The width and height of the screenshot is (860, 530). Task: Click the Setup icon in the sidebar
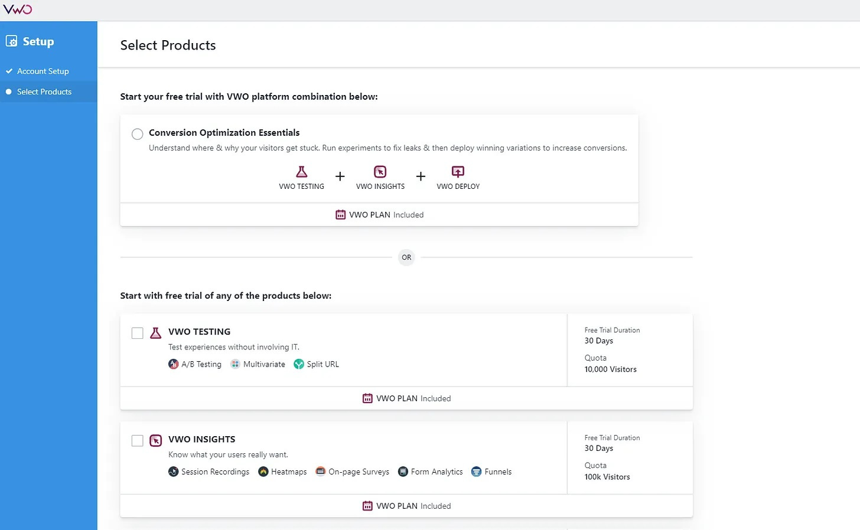pyautogui.click(x=11, y=41)
